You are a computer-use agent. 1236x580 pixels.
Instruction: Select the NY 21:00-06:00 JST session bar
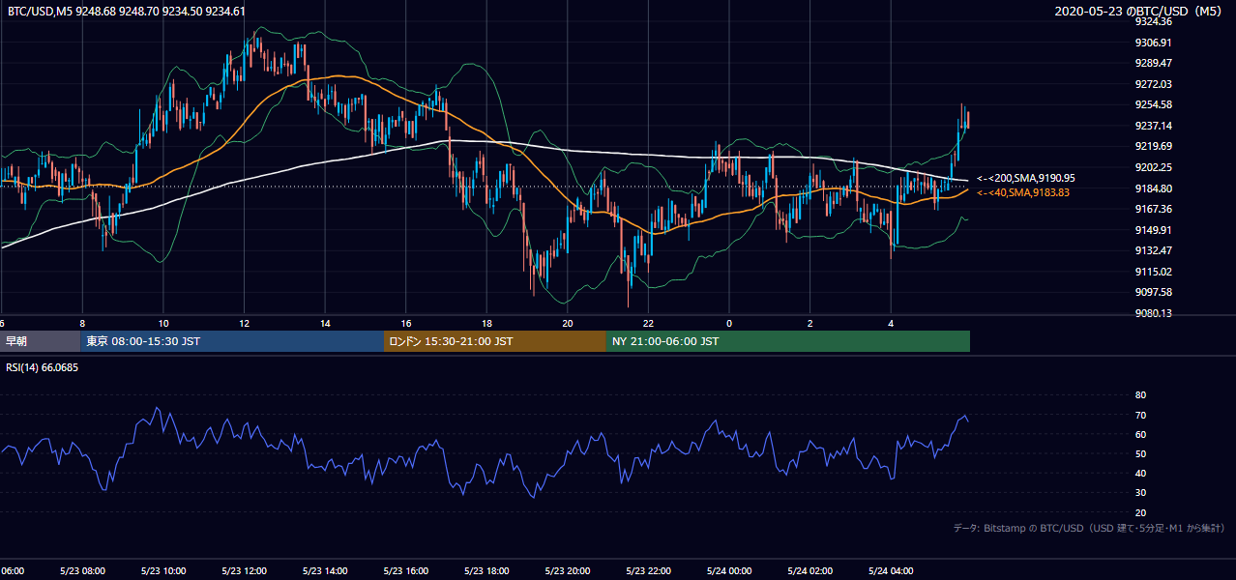coord(788,341)
